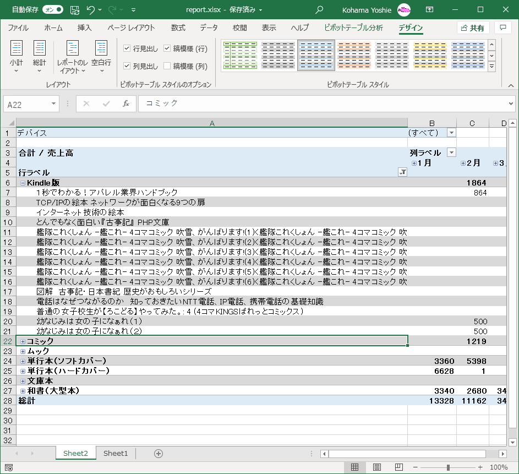
Task: Click the formula bar input field
Action: pos(323,103)
